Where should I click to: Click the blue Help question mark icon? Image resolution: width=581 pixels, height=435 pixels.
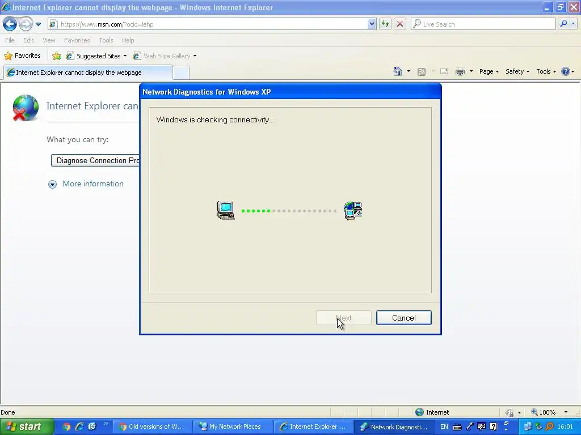tap(566, 71)
